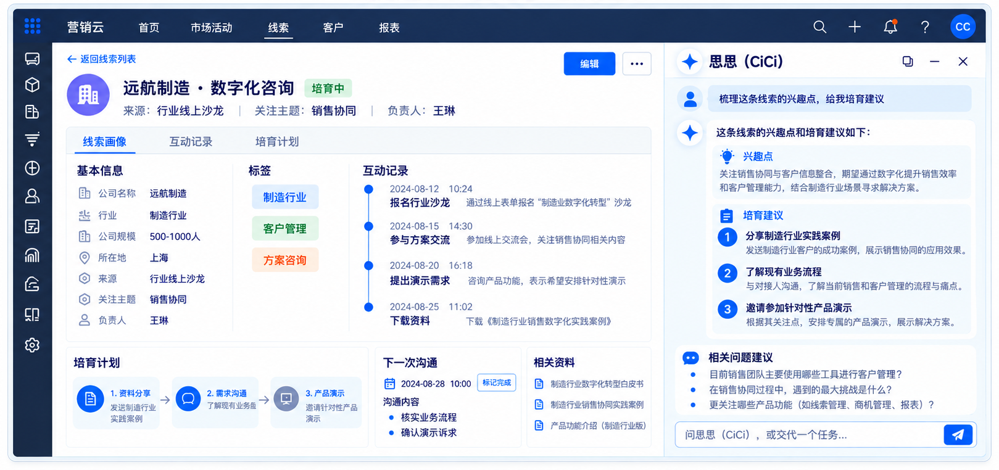The width and height of the screenshot is (999, 470).
Task: Click the 制造行业 tag
Action: [285, 197]
